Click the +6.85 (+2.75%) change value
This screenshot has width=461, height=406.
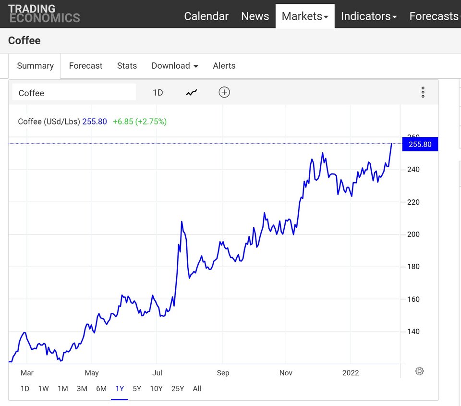click(140, 122)
